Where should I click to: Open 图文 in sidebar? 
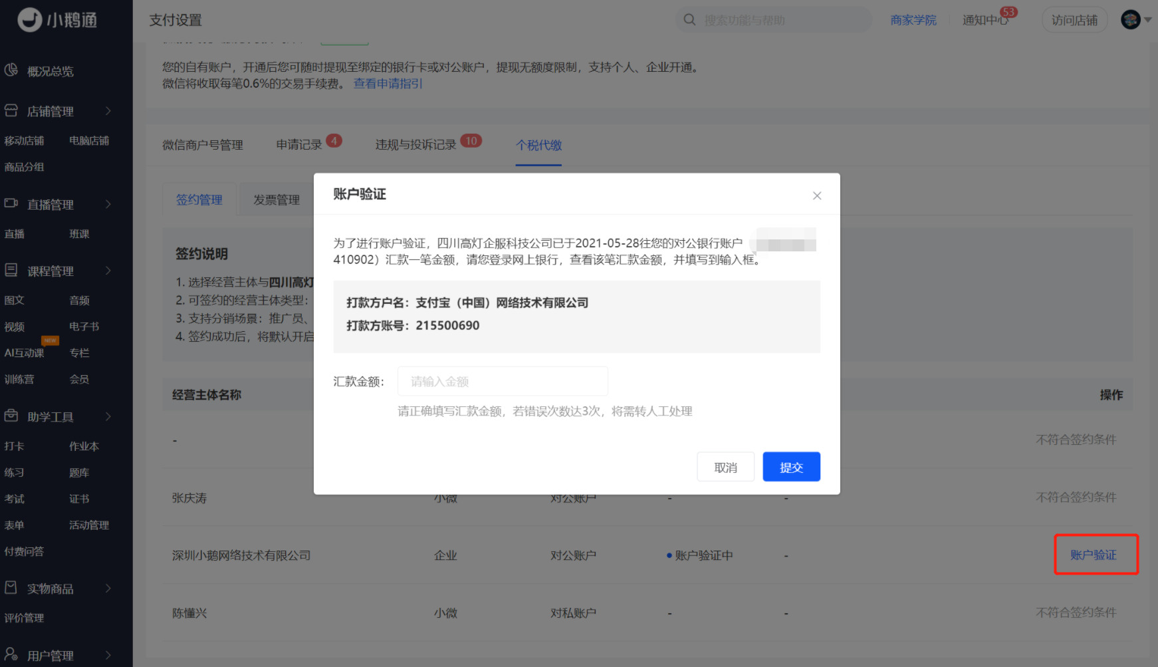[14, 301]
